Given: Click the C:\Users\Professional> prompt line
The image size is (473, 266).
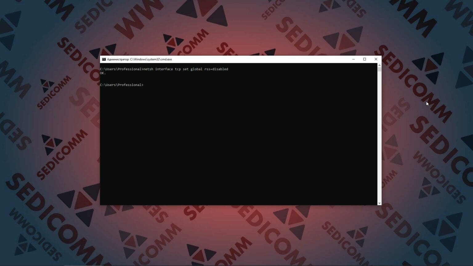Looking at the screenshot, I should (122, 85).
